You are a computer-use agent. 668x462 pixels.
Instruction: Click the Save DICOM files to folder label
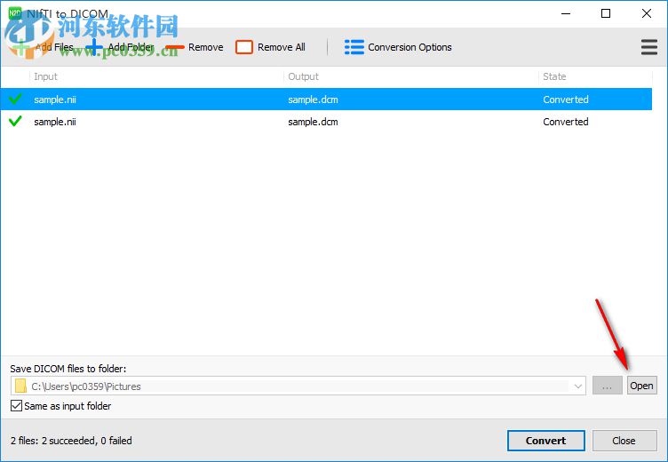click(x=68, y=368)
